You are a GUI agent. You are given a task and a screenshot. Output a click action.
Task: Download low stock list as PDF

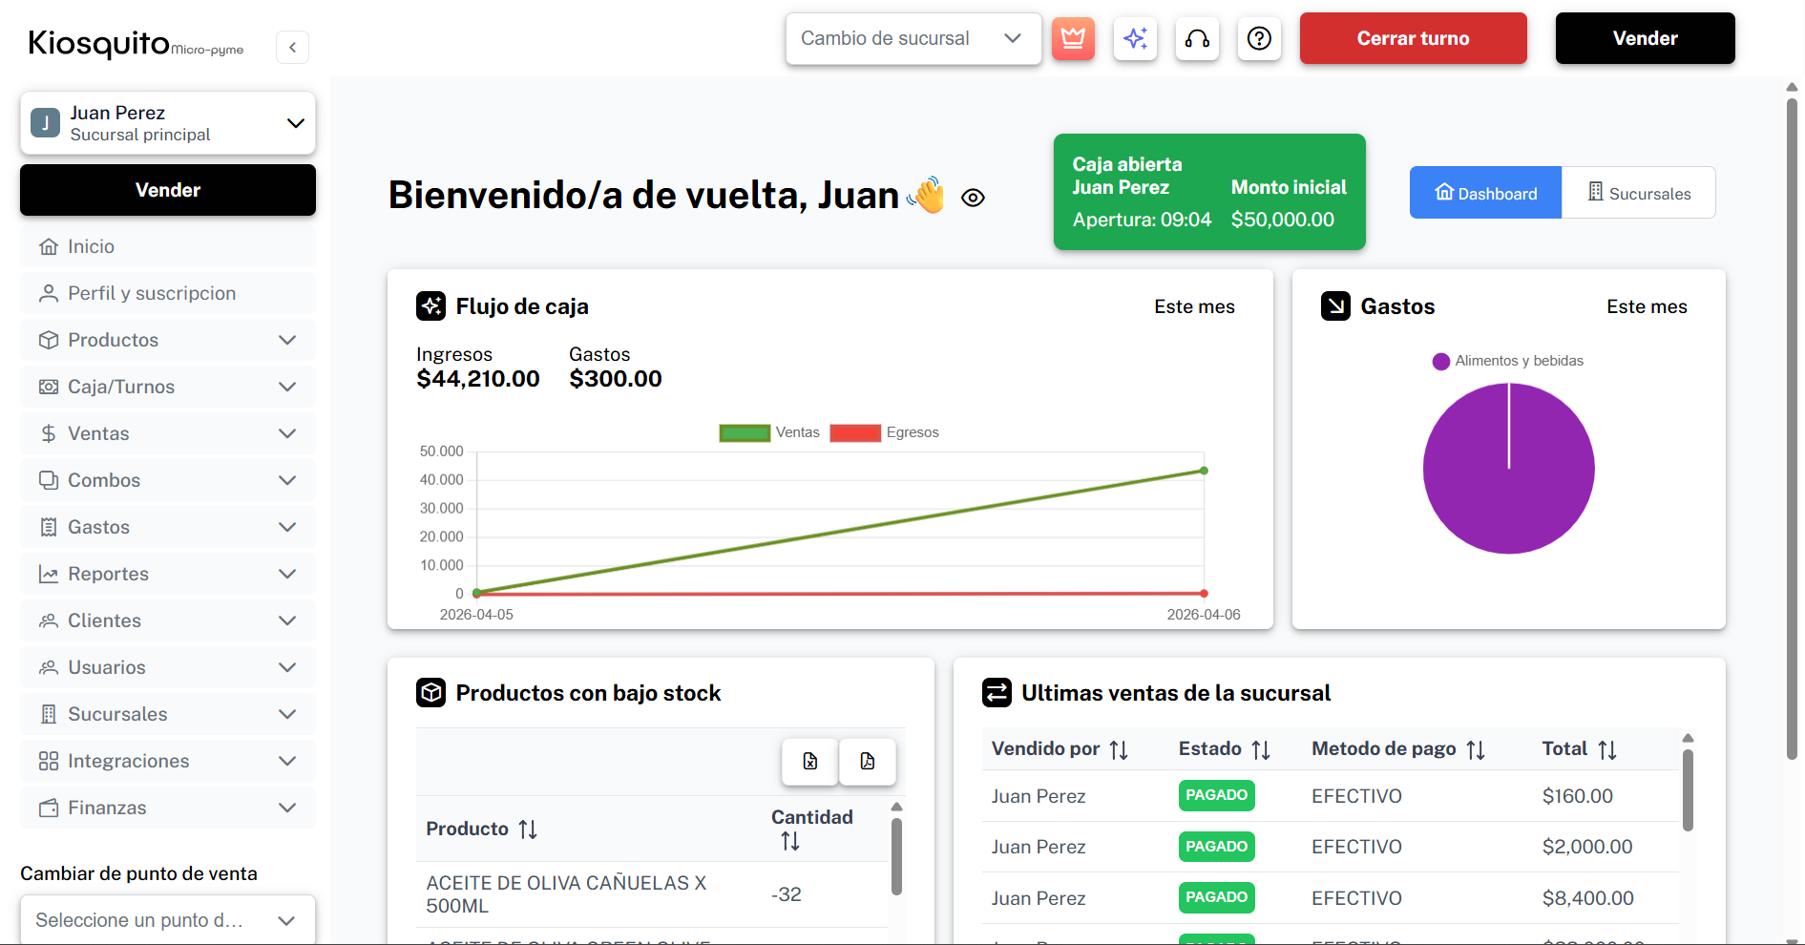click(867, 762)
